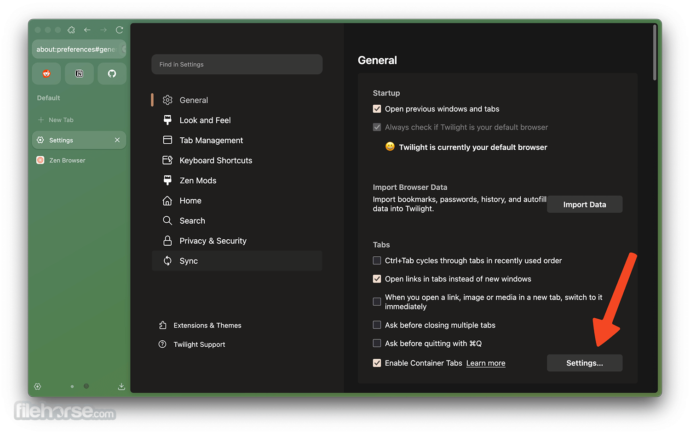Click "Twilight is currently your default browser" text
The image size is (690, 434).
473,147
